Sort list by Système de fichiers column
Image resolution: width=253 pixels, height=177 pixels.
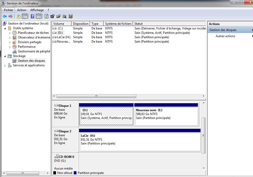[118, 24]
